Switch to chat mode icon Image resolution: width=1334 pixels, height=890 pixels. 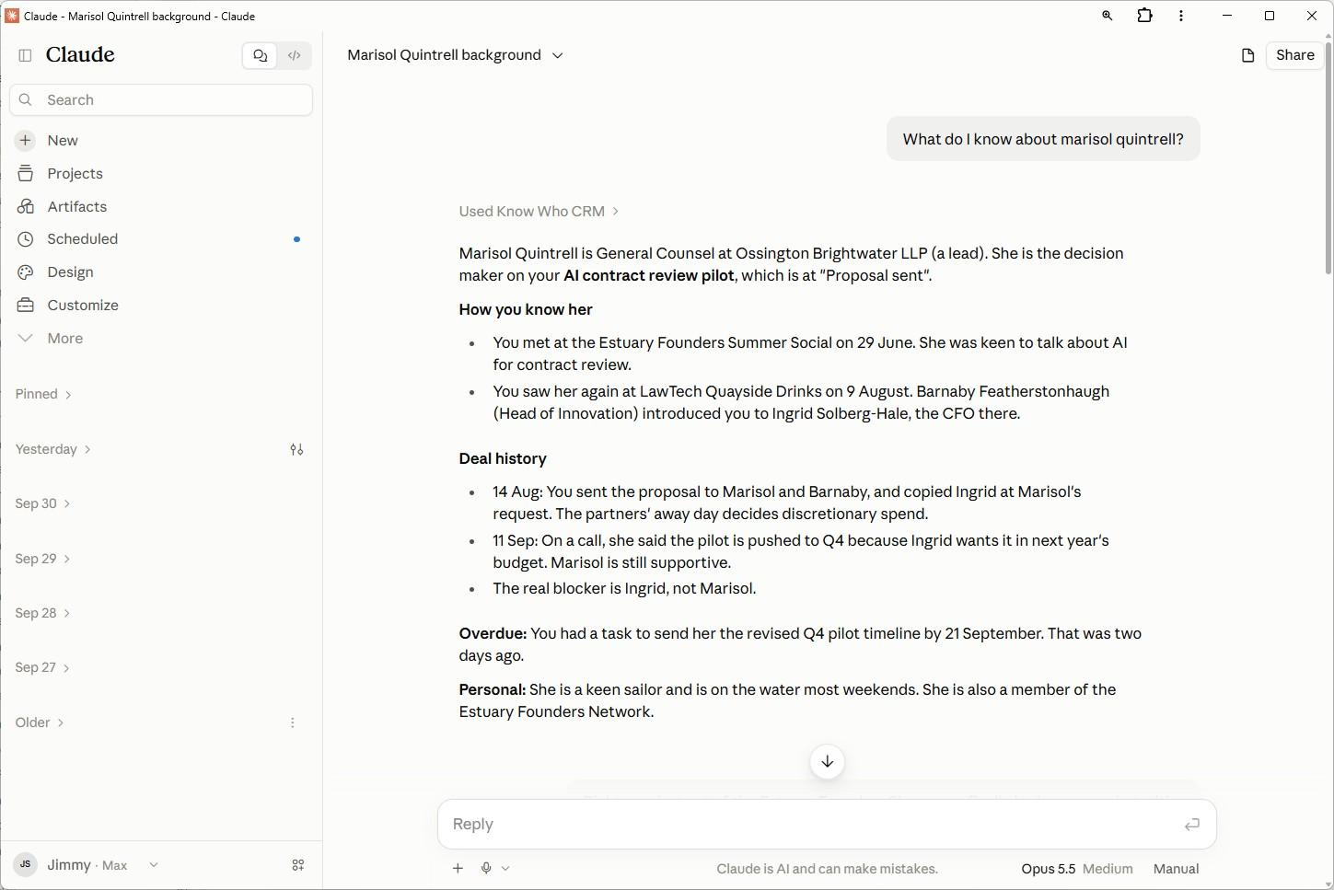pos(261,55)
